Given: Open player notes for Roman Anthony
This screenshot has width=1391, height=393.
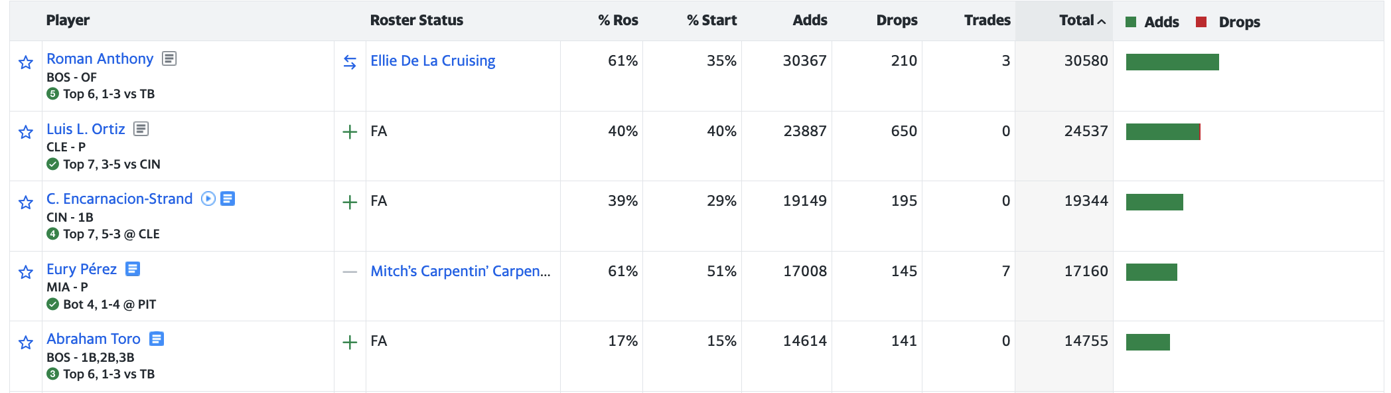Looking at the screenshot, I should pos(169,58).
